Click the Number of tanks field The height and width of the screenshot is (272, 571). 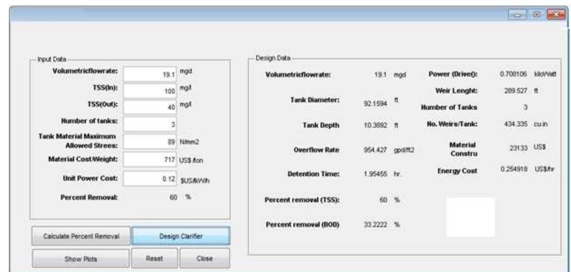point(150,124)
